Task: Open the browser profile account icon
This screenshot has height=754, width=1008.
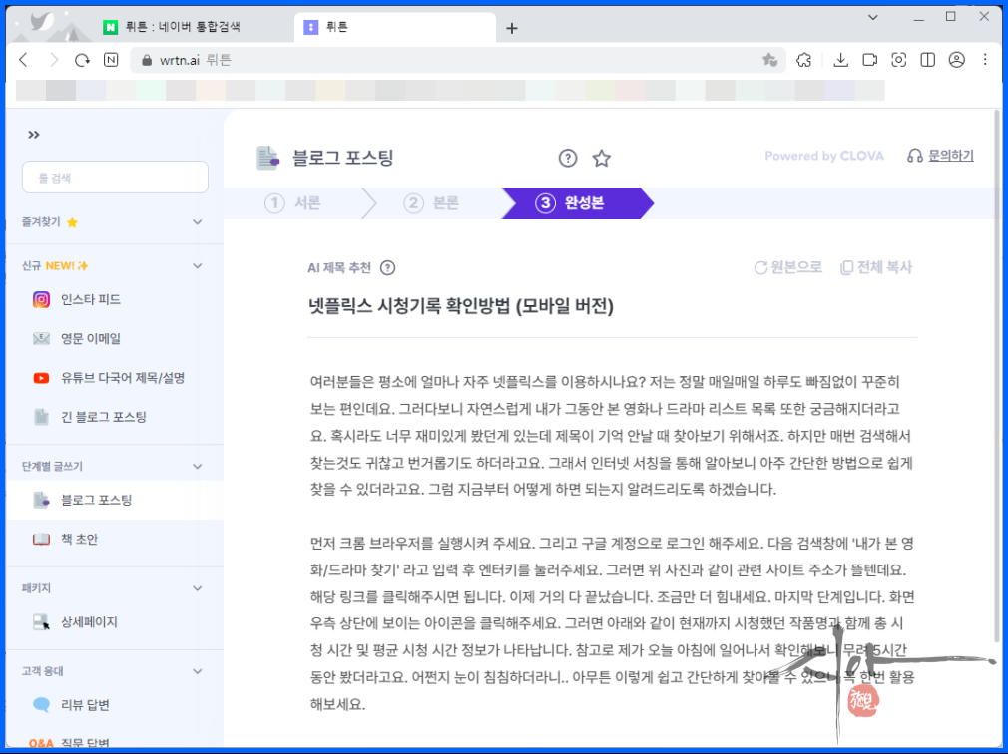Action: 956,60
